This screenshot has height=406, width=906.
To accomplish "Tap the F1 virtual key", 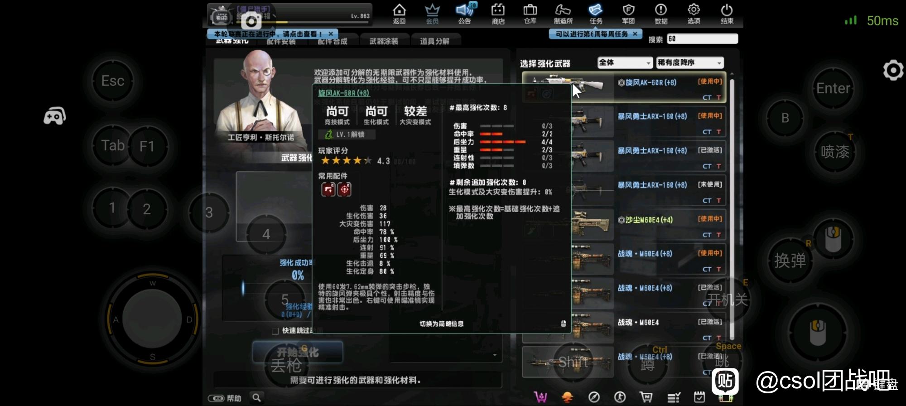I will (x=147, y=146).
